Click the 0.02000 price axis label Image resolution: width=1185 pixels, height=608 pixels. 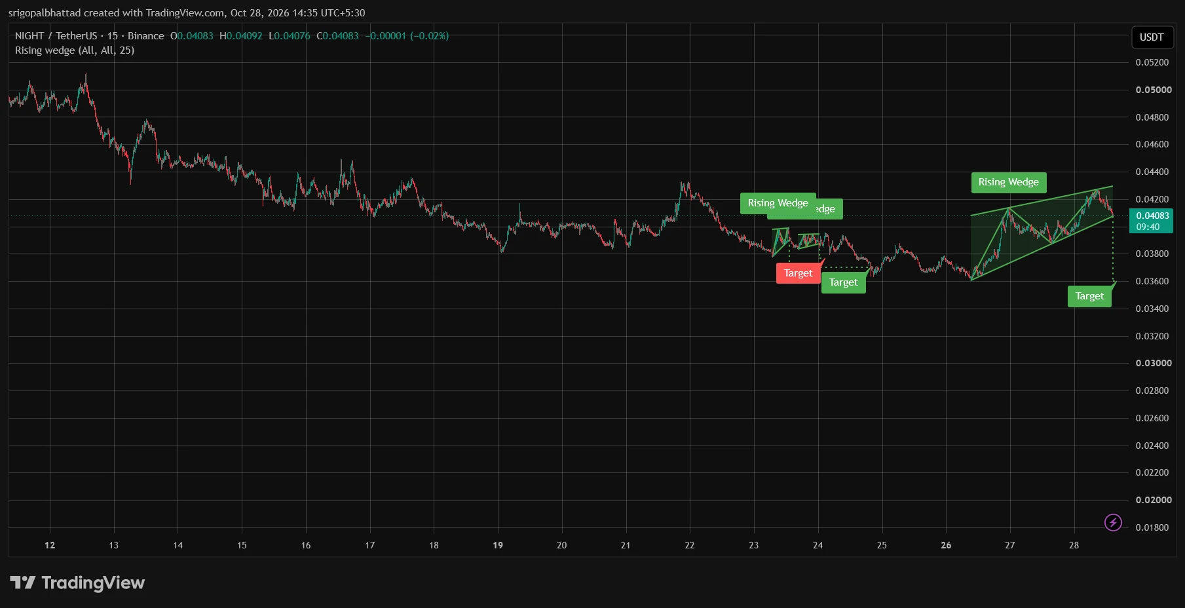[1154, 500]
